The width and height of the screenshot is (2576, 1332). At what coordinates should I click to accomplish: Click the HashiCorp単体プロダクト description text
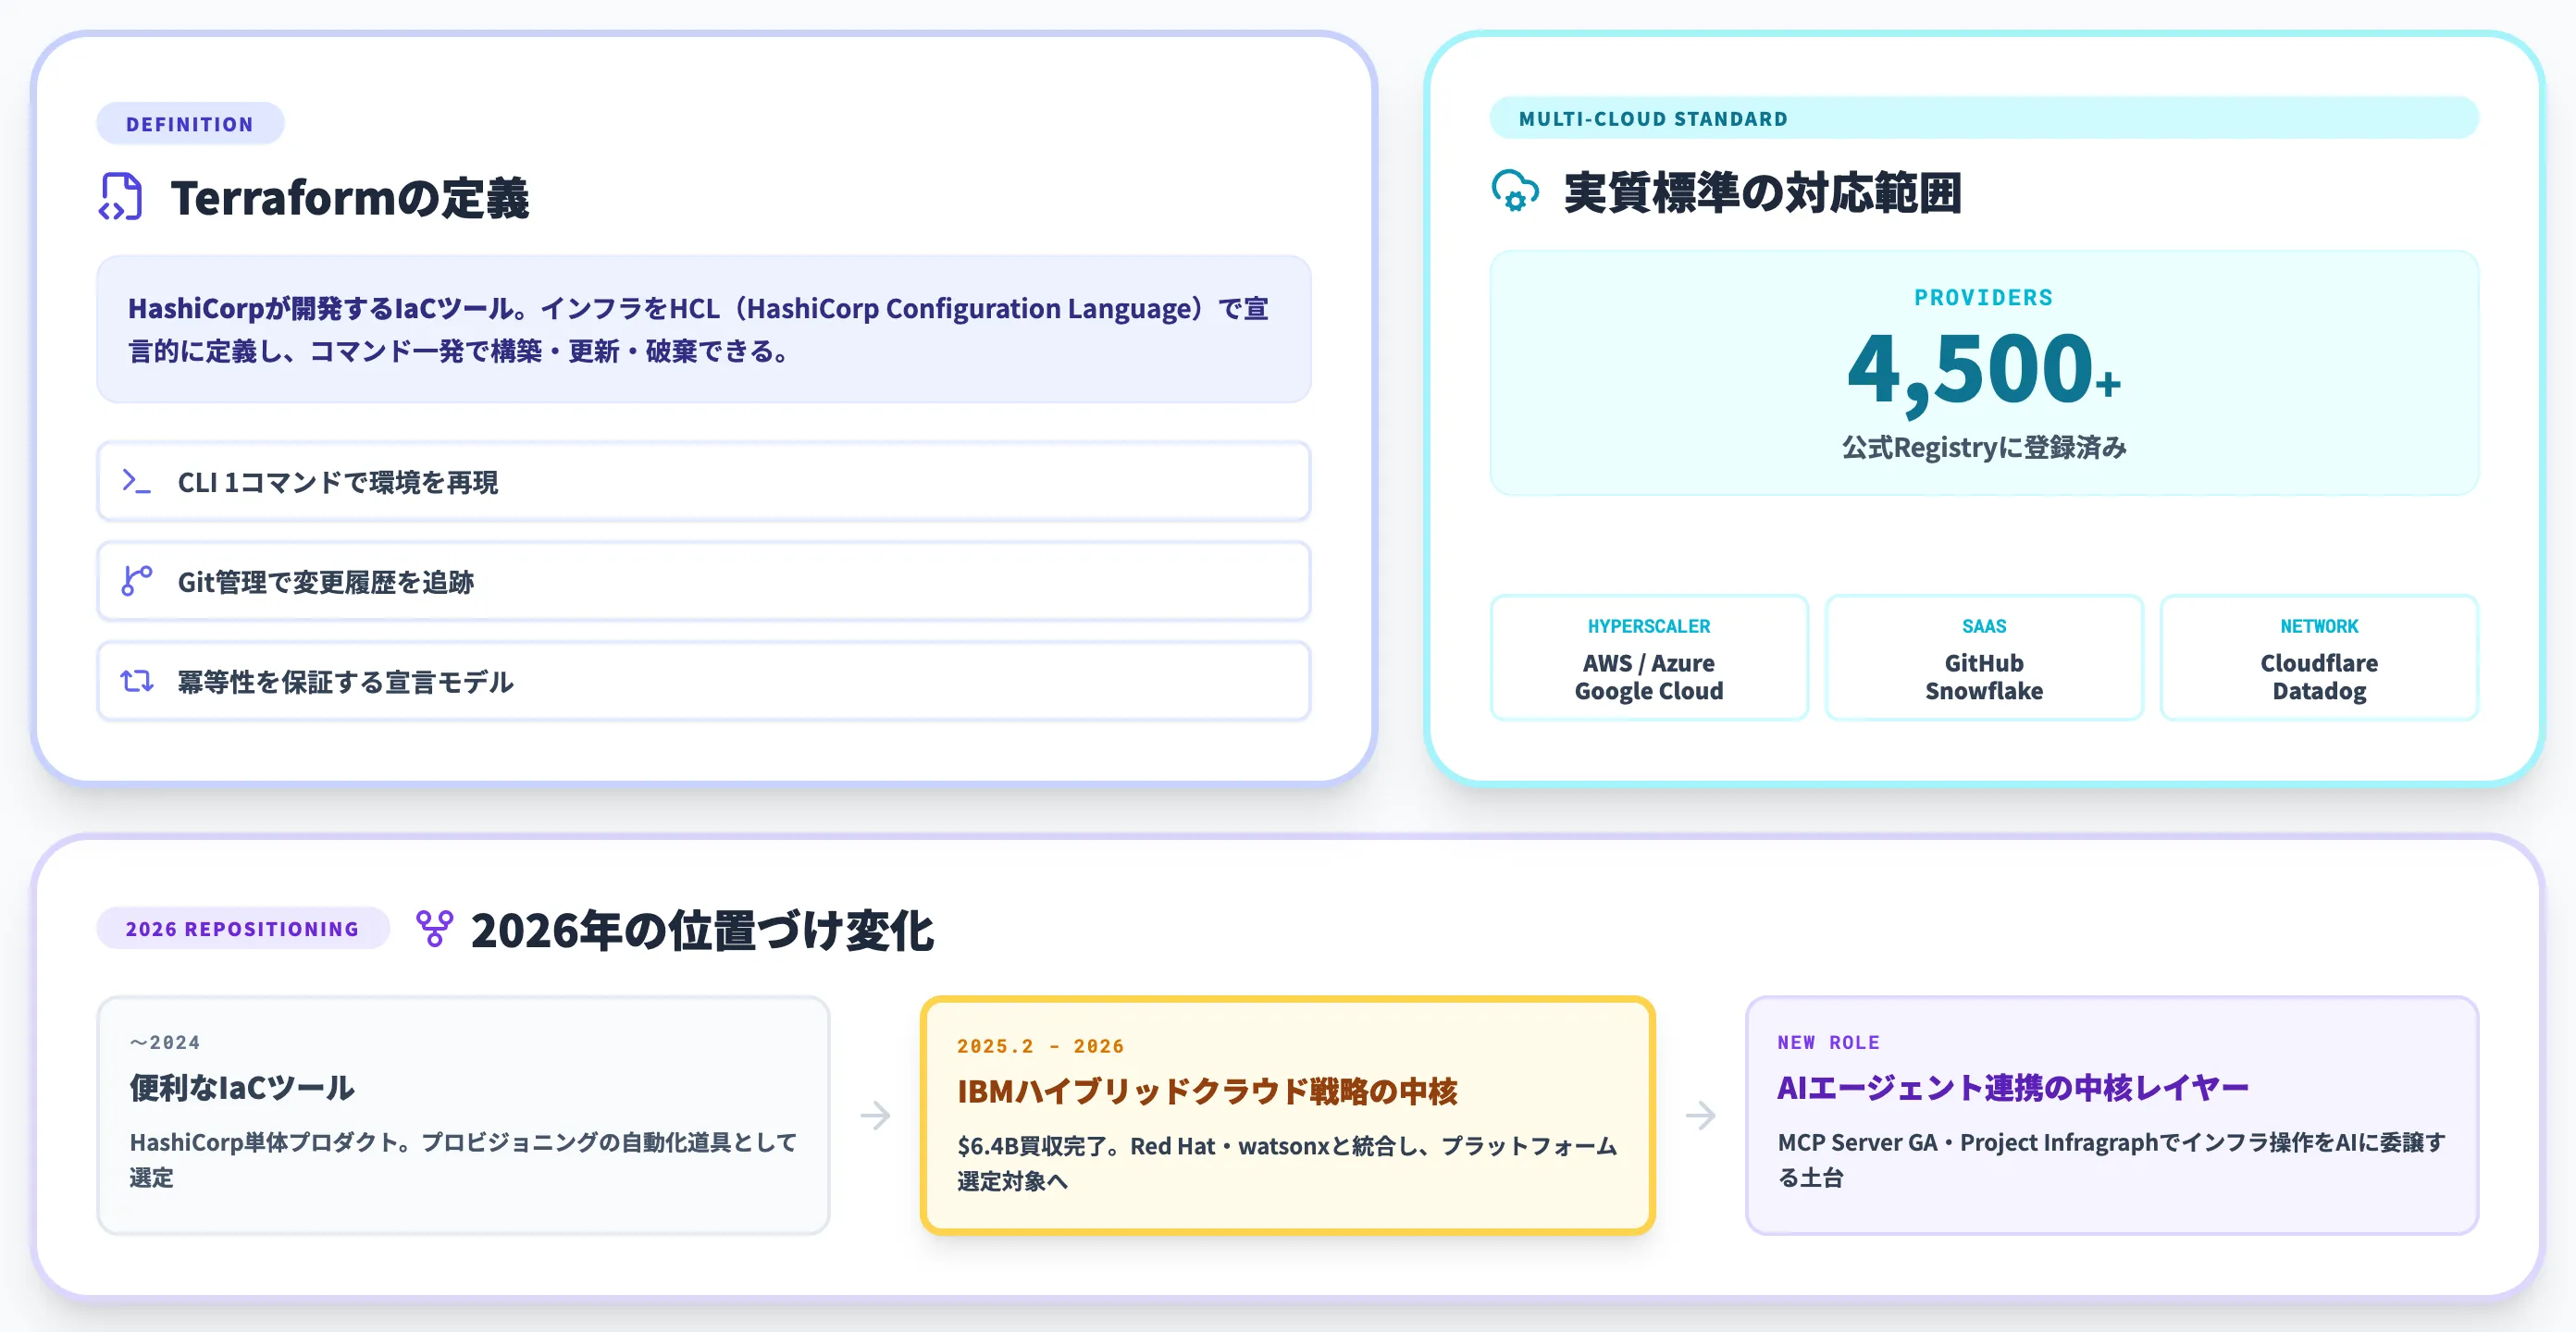[463, 1159]
